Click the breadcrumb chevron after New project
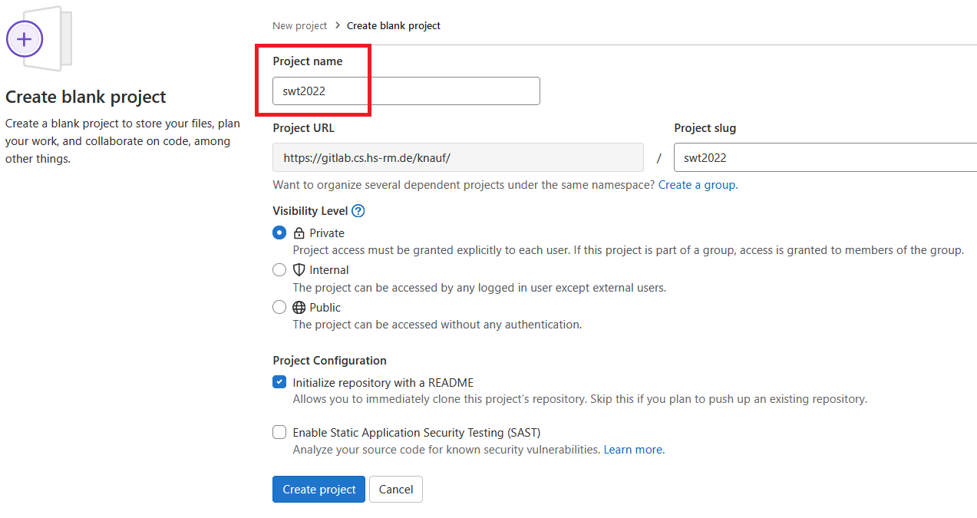977x518 pixels. pos(338,25)
